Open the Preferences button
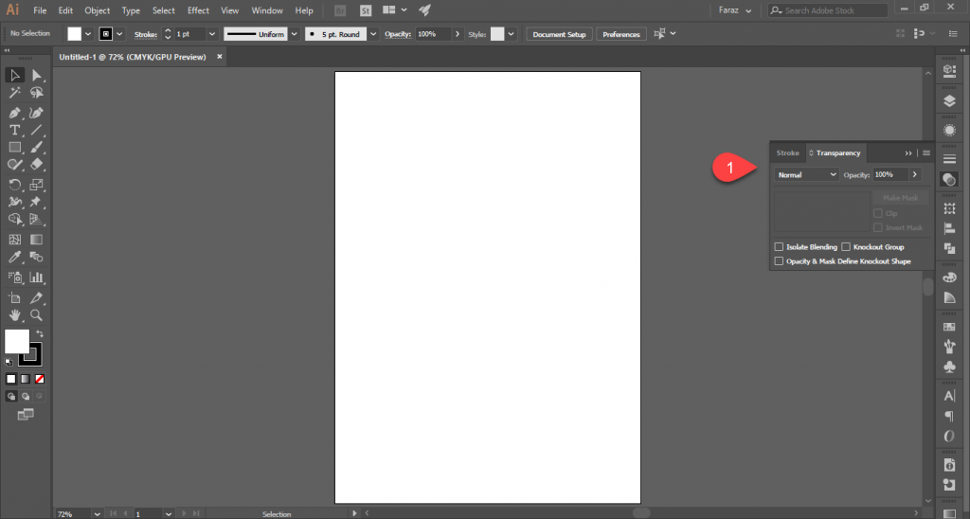This screenshot has width=970, height=519. tap(621, 34)
